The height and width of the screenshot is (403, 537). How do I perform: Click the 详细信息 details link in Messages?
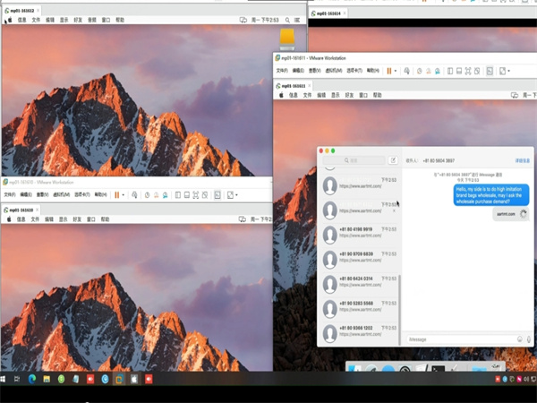(523, 160)
